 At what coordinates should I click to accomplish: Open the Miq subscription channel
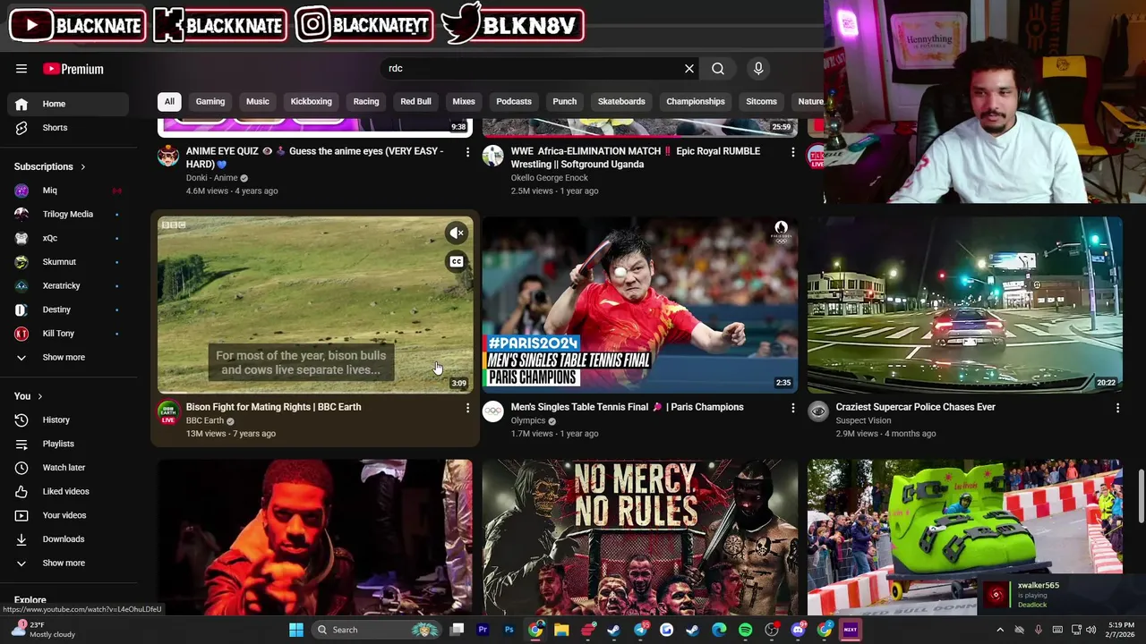(x=68, y=191)
